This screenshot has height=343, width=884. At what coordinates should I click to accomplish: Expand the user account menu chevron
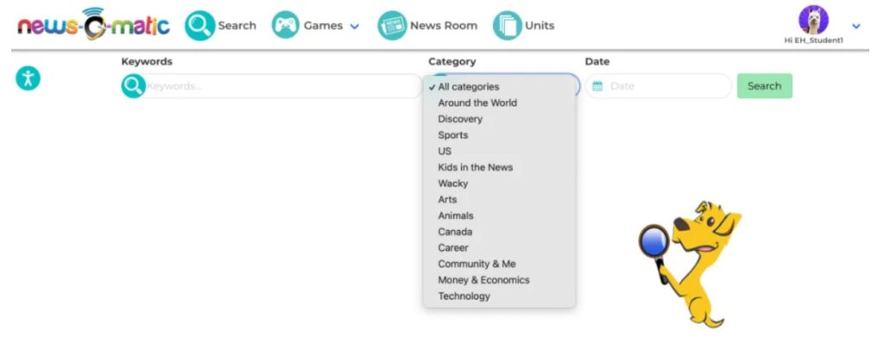[856, 26]
